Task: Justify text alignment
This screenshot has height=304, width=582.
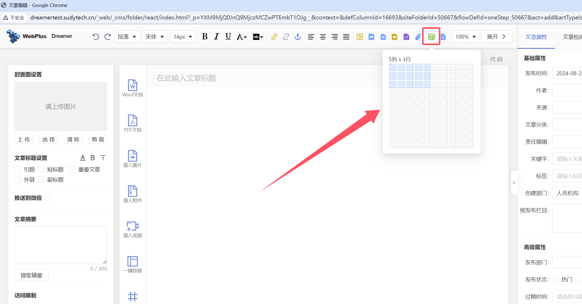Action: [346, 37]
